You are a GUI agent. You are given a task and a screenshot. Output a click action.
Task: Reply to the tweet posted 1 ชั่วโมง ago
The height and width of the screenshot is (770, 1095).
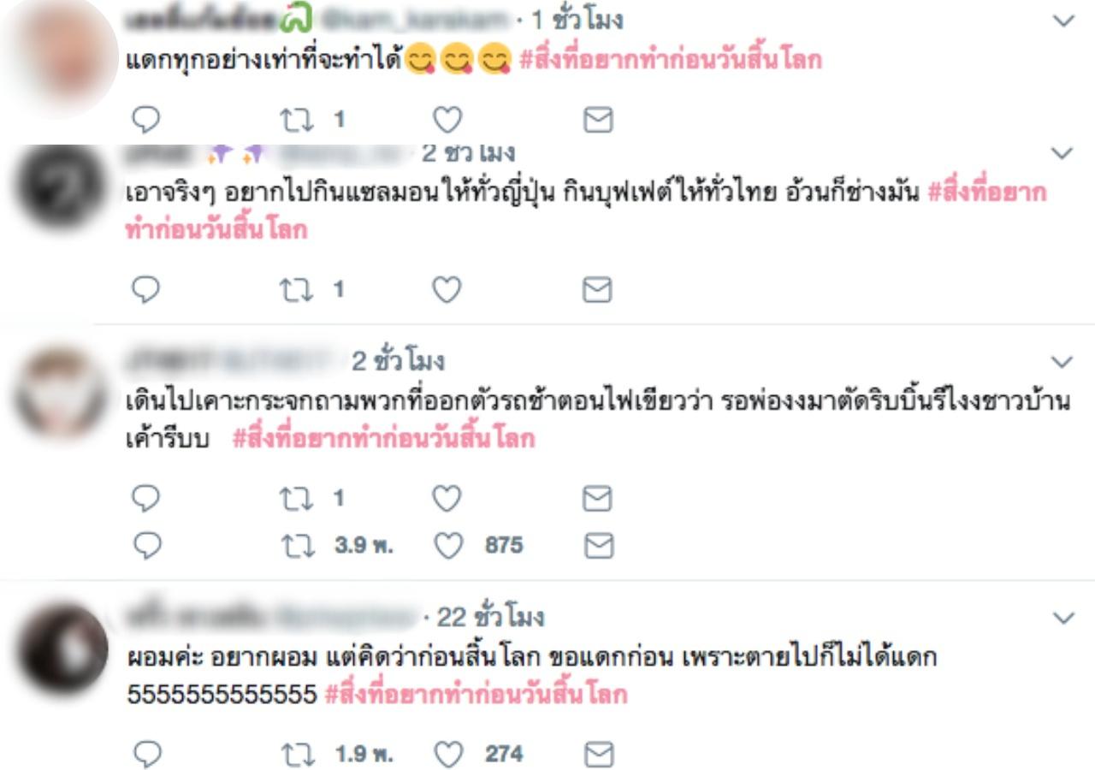[146, 120]
